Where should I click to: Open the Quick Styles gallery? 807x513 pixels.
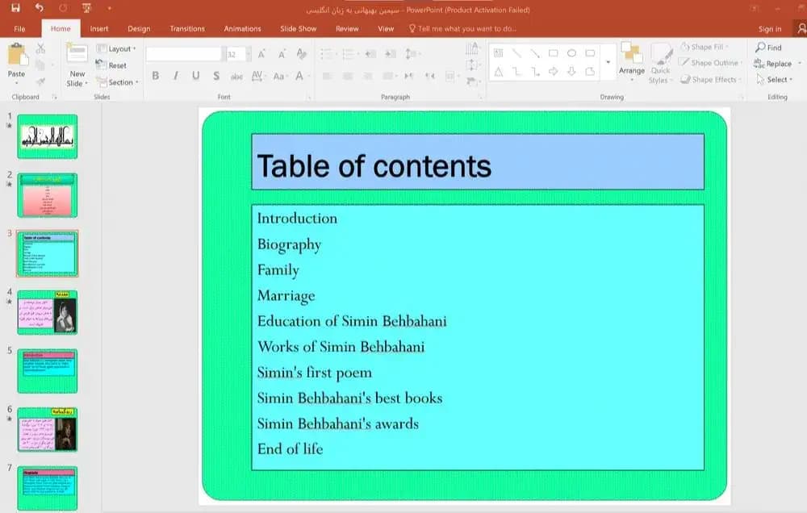click(660, 63)
